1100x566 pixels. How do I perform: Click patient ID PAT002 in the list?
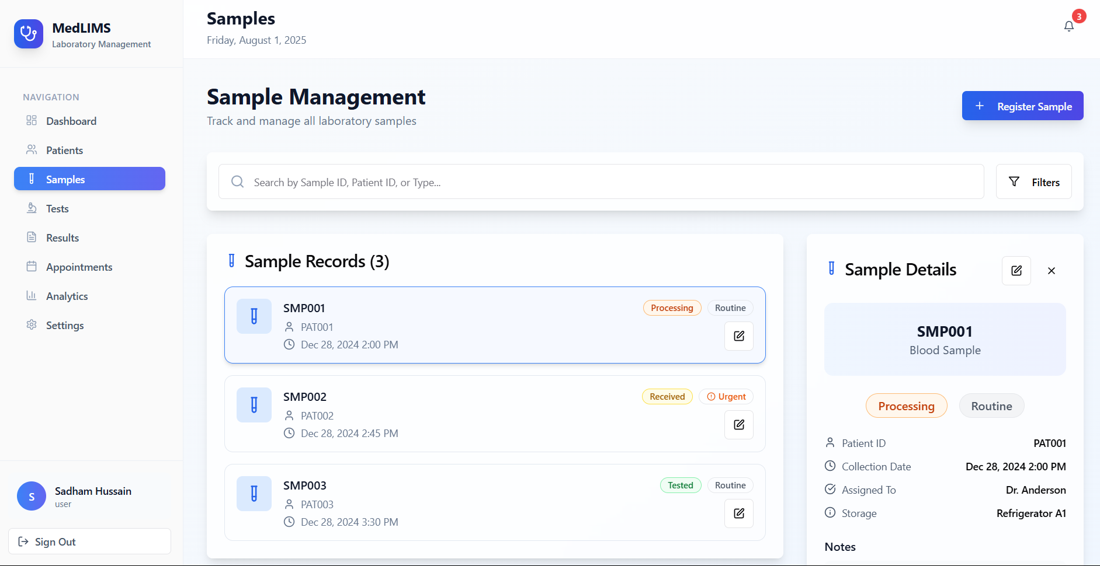(317, 416)
